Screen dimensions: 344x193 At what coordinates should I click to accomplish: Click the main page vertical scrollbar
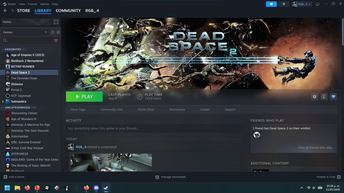pos(343,31)
